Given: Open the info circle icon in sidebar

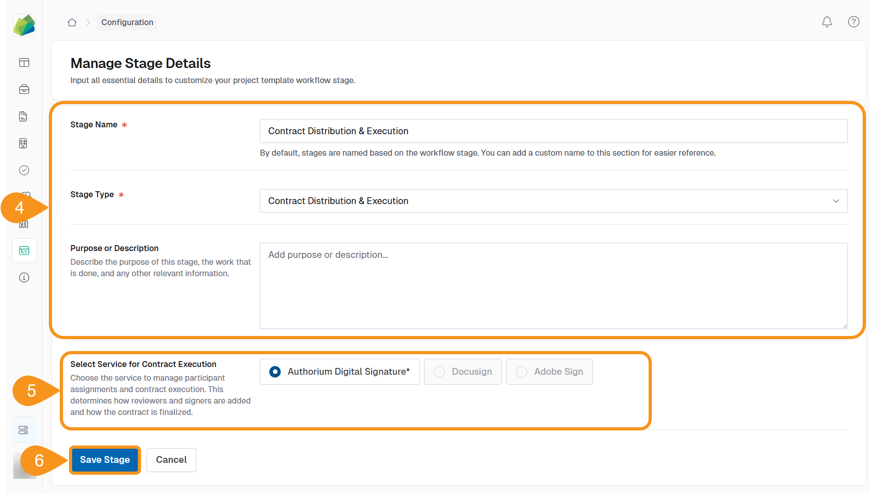Looking at the screenshot, I should [x=24, y=278].
